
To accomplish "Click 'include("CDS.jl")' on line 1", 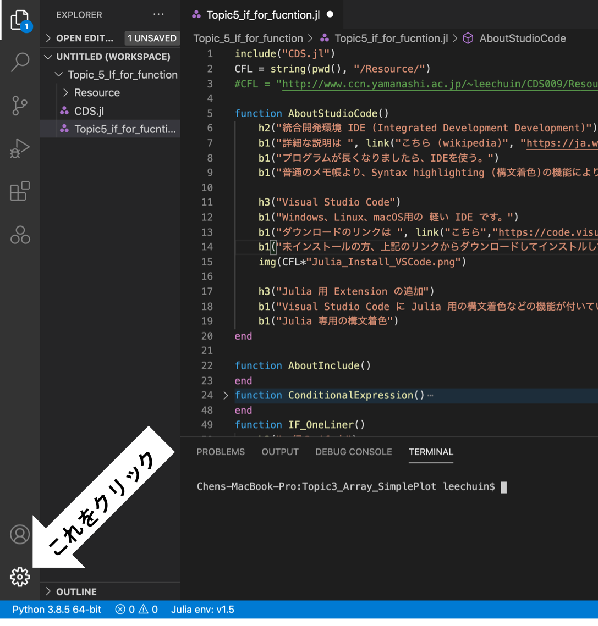I will (x=284, y=53).
